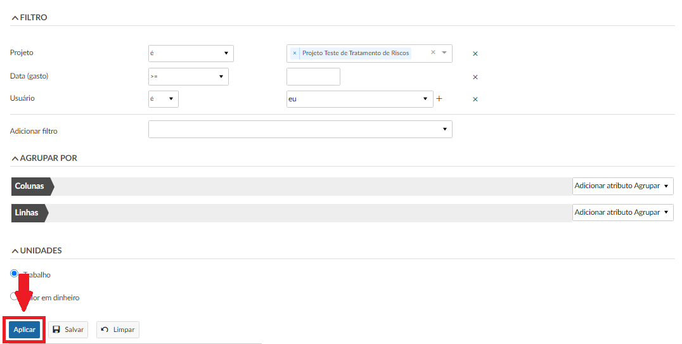Viewport: 682px width, 344px height.
Task: Click the Aplicar button
Action: pyautogui.click(x=24, y=330)
